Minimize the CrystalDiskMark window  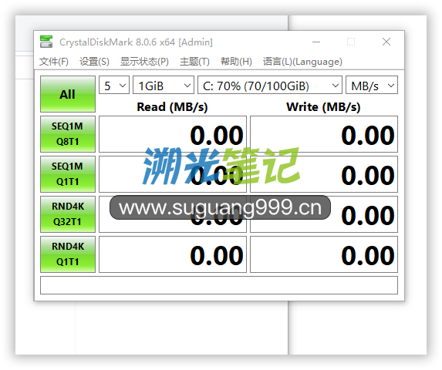click(316, 42)
